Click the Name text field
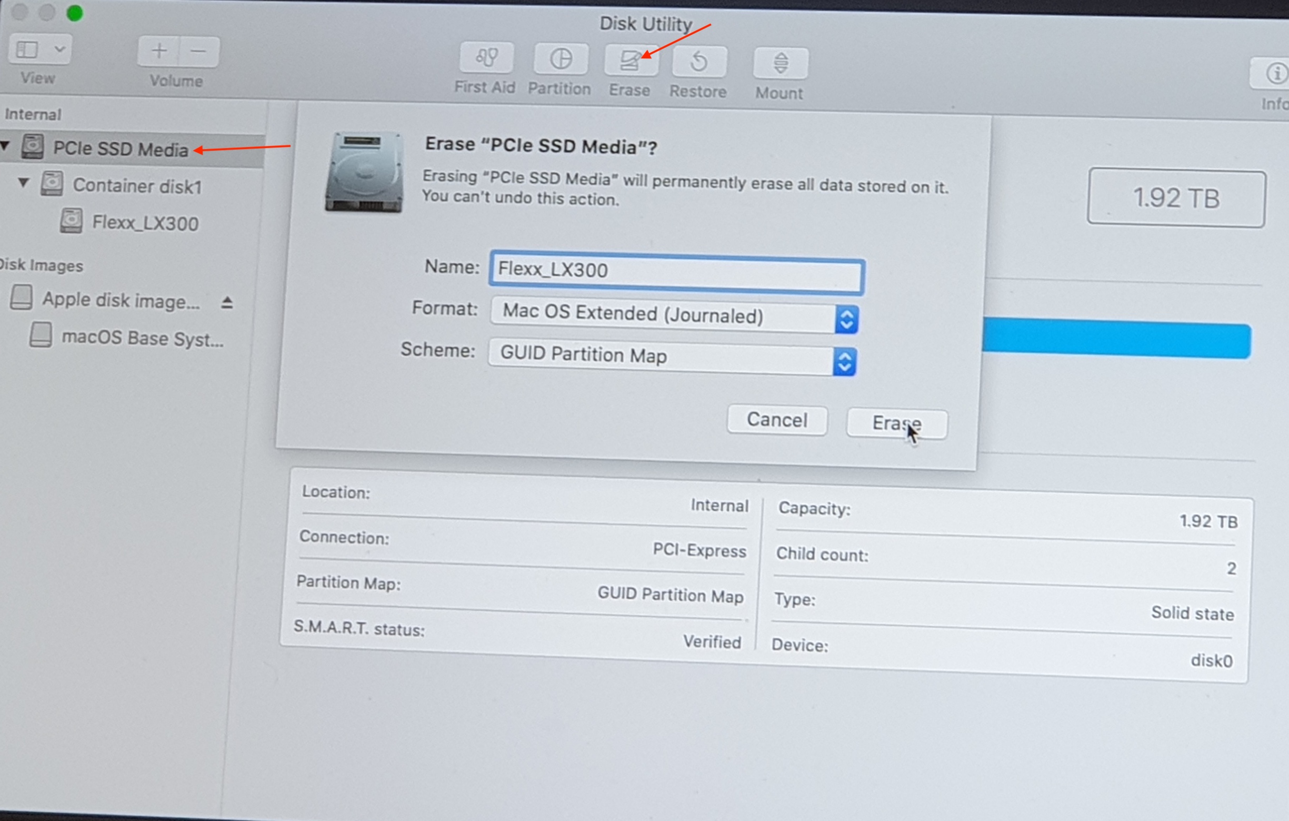1289x821 pixels. coord(676,272)
